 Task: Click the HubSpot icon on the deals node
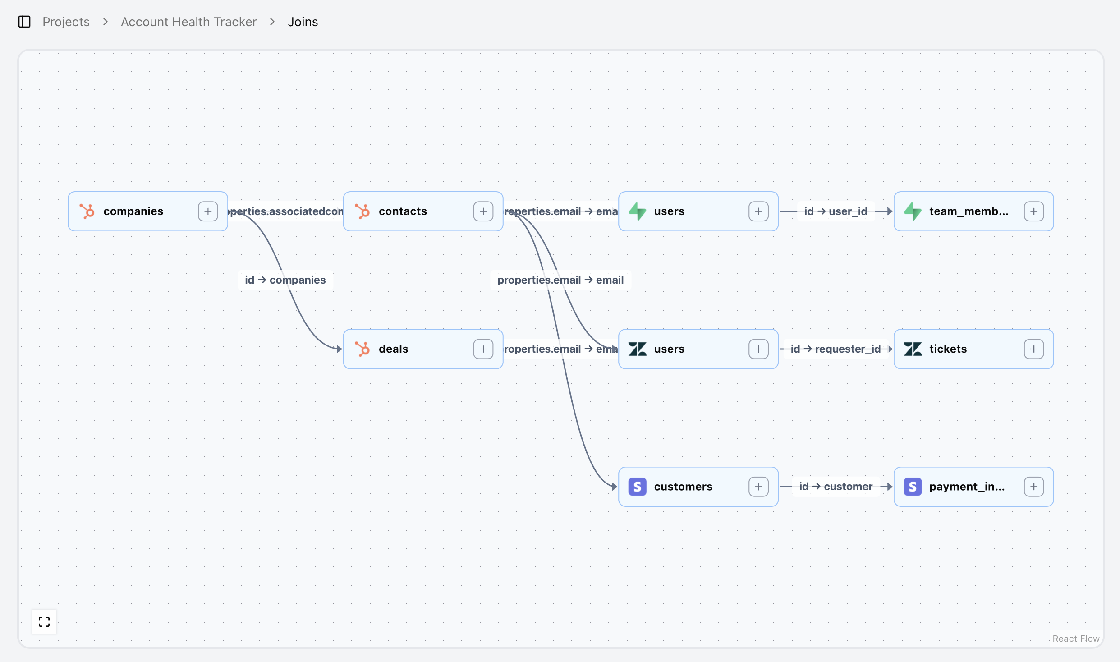(x=362, y=349)
